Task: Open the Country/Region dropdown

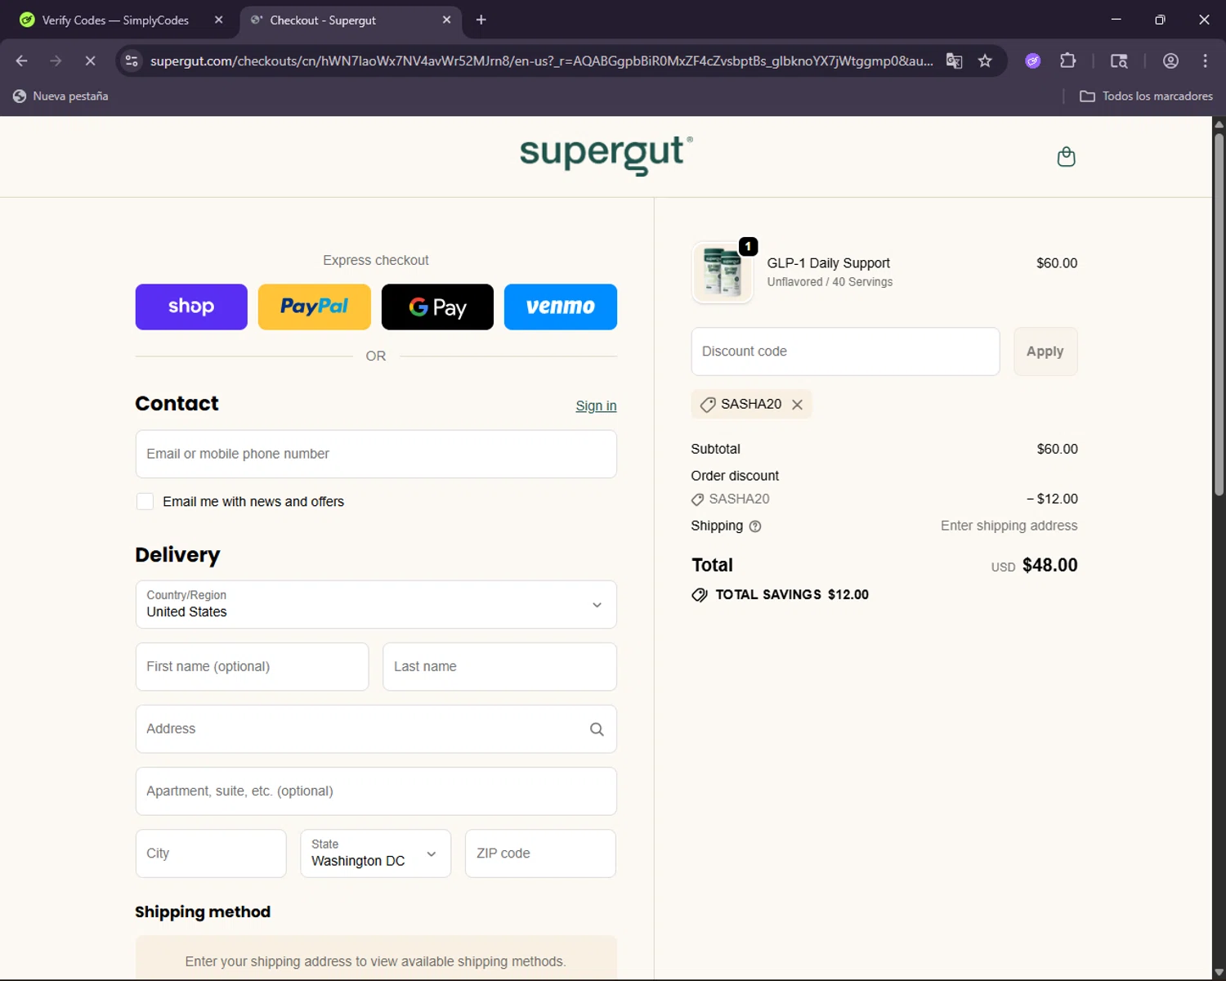Action: click(x=376, y=605)
